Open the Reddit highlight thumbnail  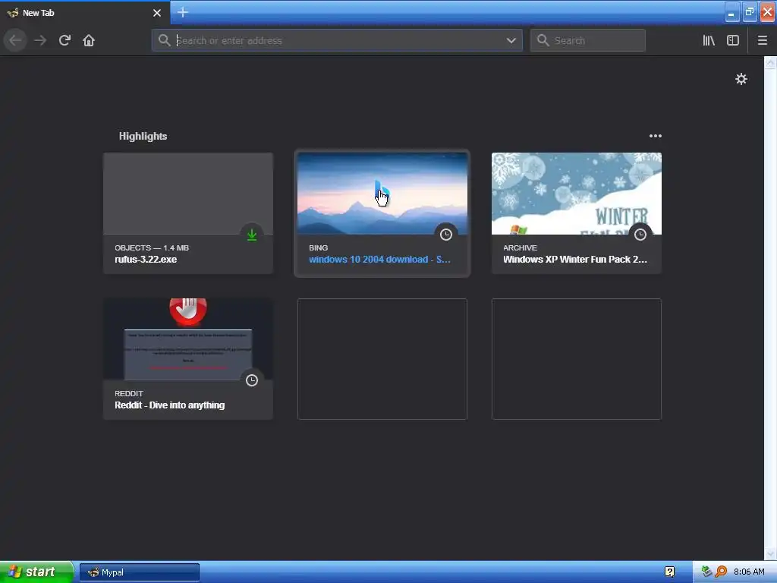[188, 339]
